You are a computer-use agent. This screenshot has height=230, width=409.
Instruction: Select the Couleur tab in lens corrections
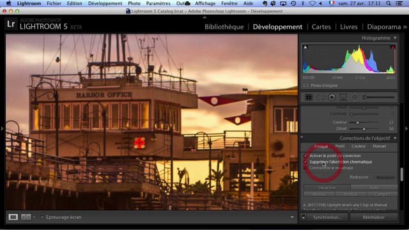[359, 146]
